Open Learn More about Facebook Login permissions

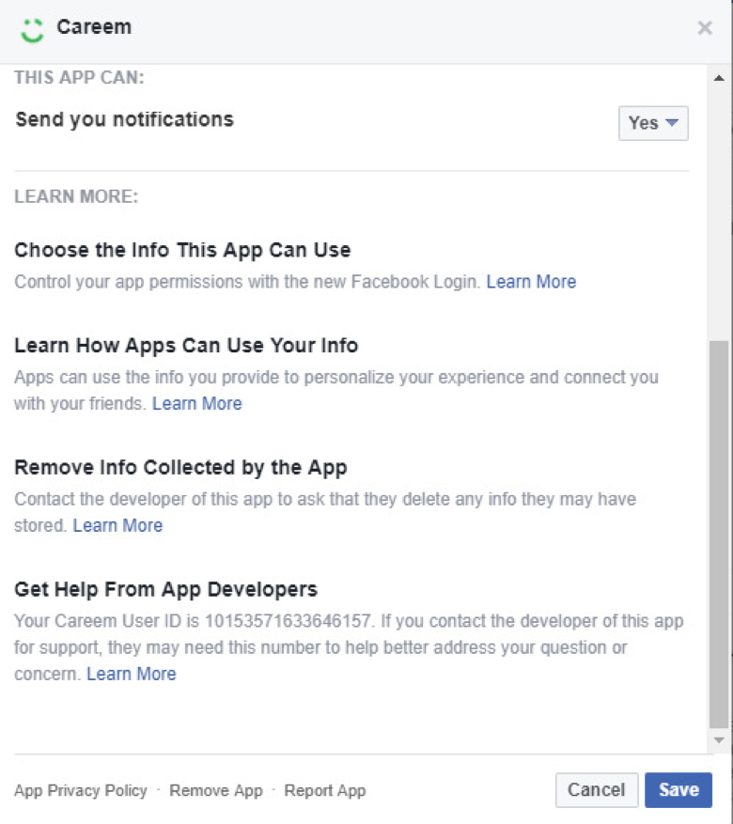[531, 282]
